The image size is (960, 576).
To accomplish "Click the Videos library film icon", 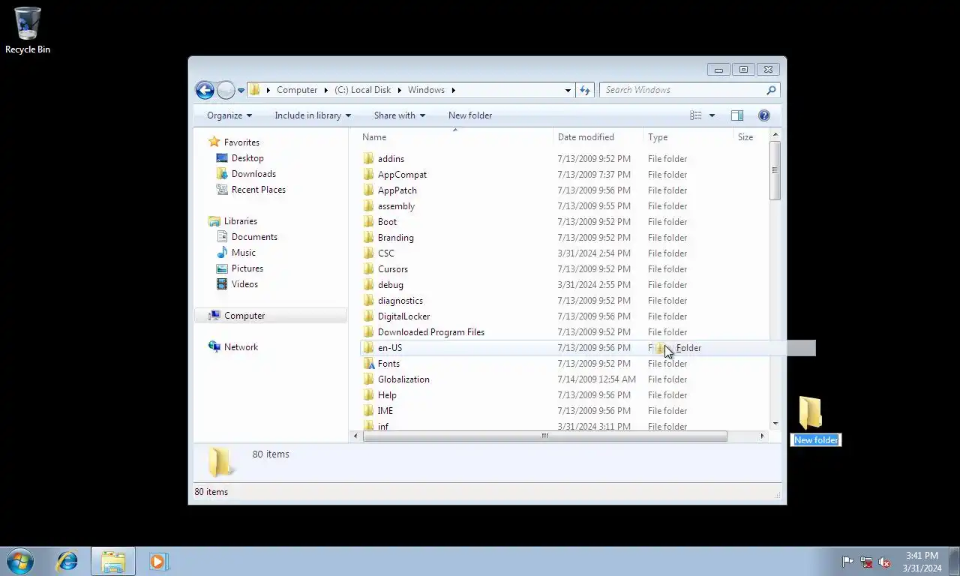I will pos(222,284).
